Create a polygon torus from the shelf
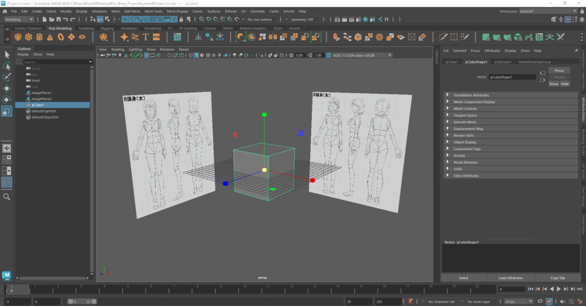 coord(61,37)
